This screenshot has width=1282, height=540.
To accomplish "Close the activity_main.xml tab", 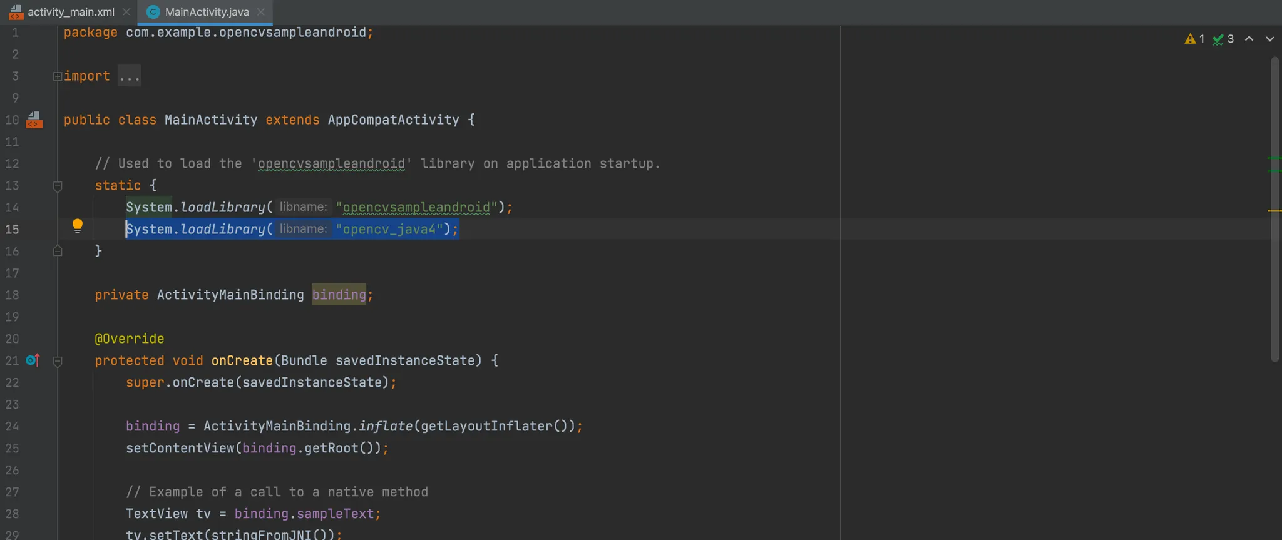I will click(x=126, y=12).
